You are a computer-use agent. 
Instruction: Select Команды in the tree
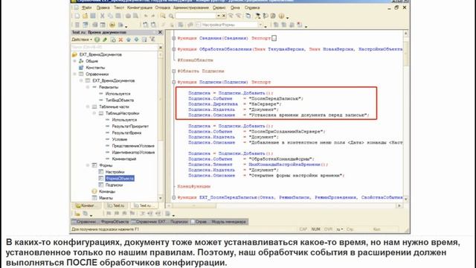(107, 191)
